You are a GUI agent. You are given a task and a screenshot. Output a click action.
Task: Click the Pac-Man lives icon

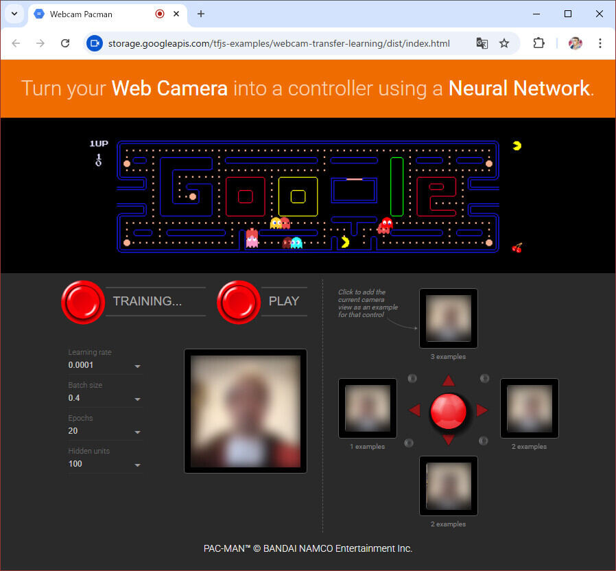pyautogui.click(x=517, y=145)
